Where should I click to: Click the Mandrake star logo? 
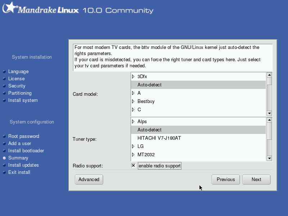click(x=10, y=8)
